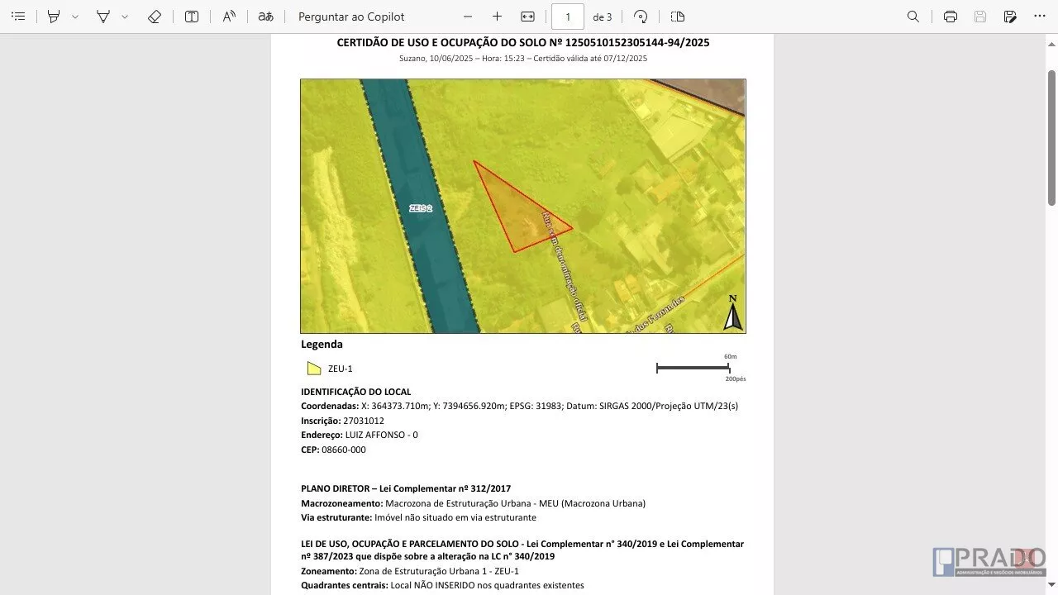The height and width of the screenshot is (595, 1058).
Task: Click the translate icon
Action: (x=265, y=17)
